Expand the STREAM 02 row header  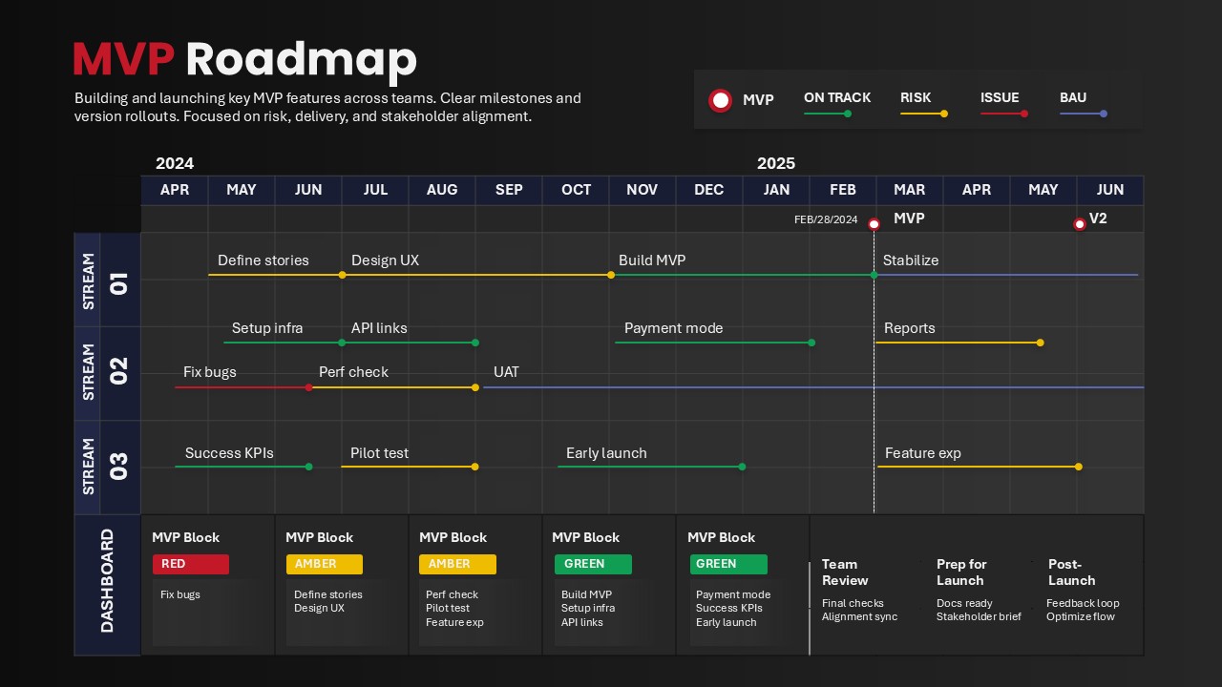tap(106, 373)
